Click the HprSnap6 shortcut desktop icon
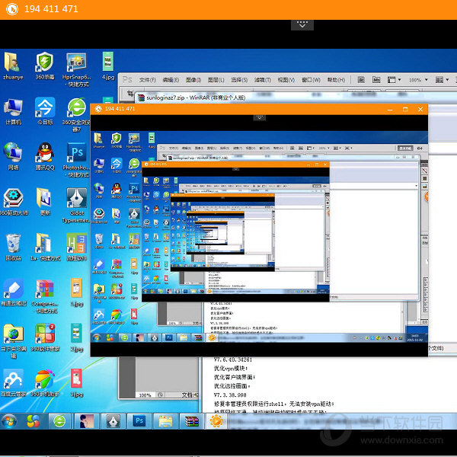457x457 pixels. [75, 62]
